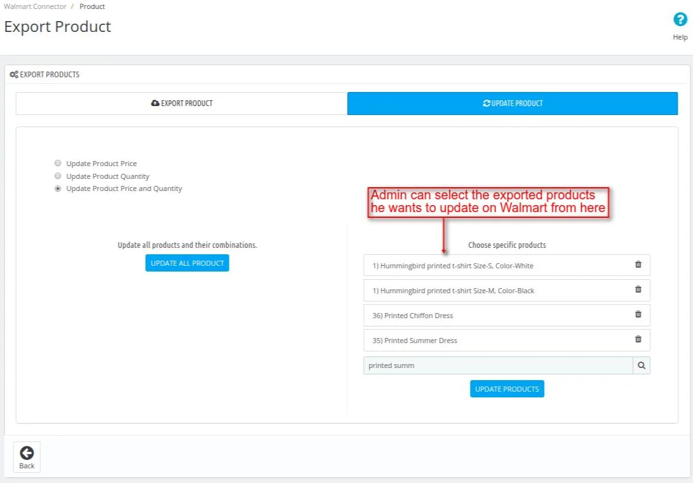The height and width of the screenshot is (483, 693).
Task: Click the Export Products gears icon
Action: pos(13,75)
